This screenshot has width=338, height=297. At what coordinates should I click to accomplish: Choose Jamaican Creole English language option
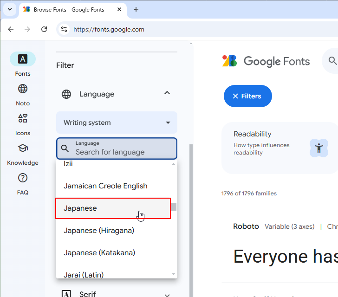[x=105, y=186]
